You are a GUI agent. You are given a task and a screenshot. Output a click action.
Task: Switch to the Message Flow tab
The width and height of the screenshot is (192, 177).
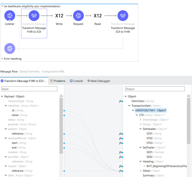tap(9, 71)
